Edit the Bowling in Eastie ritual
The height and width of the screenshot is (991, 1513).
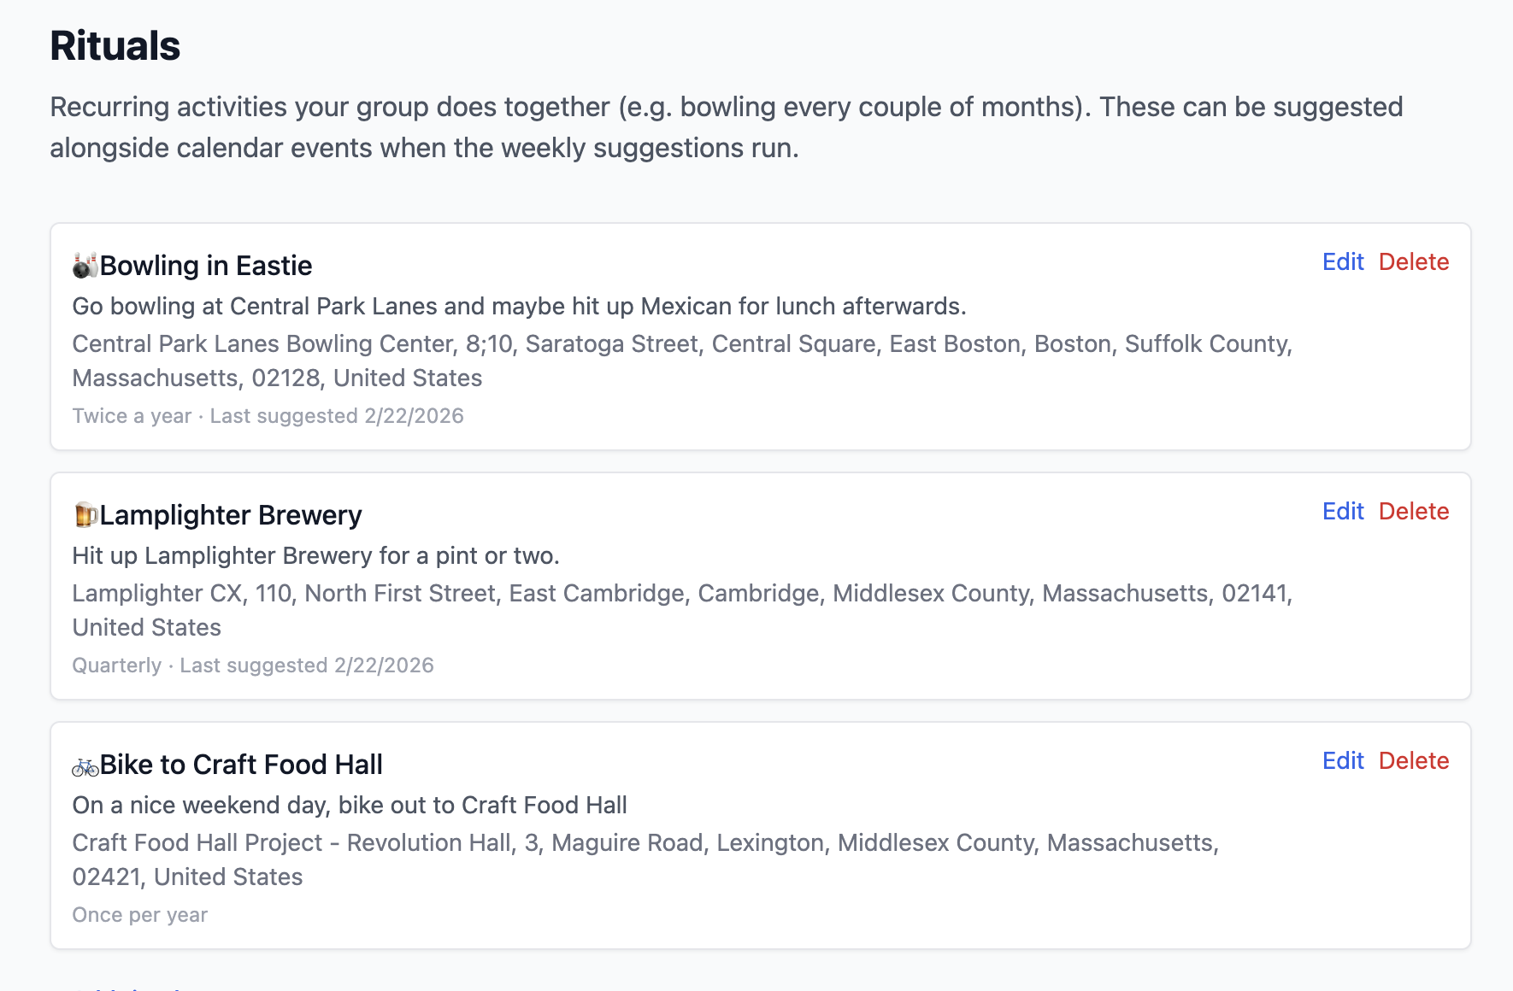[1342, 262]
